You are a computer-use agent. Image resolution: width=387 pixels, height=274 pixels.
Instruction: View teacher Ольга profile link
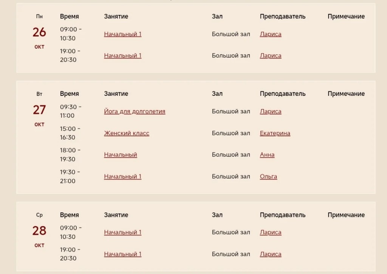pyautogui.click(x=268, y=176)
